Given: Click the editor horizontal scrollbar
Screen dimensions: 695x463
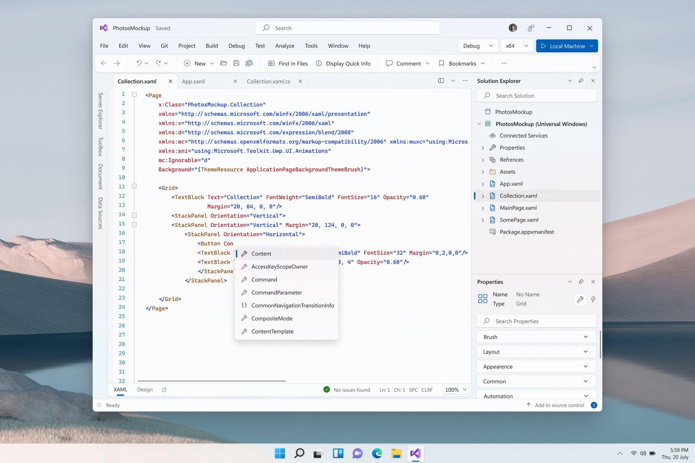Looking at the screenshot, I should click(212, 381).
